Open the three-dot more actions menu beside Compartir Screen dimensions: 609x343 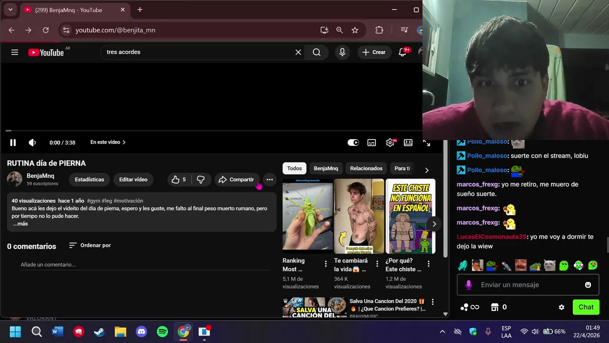[x=270, y=180]
